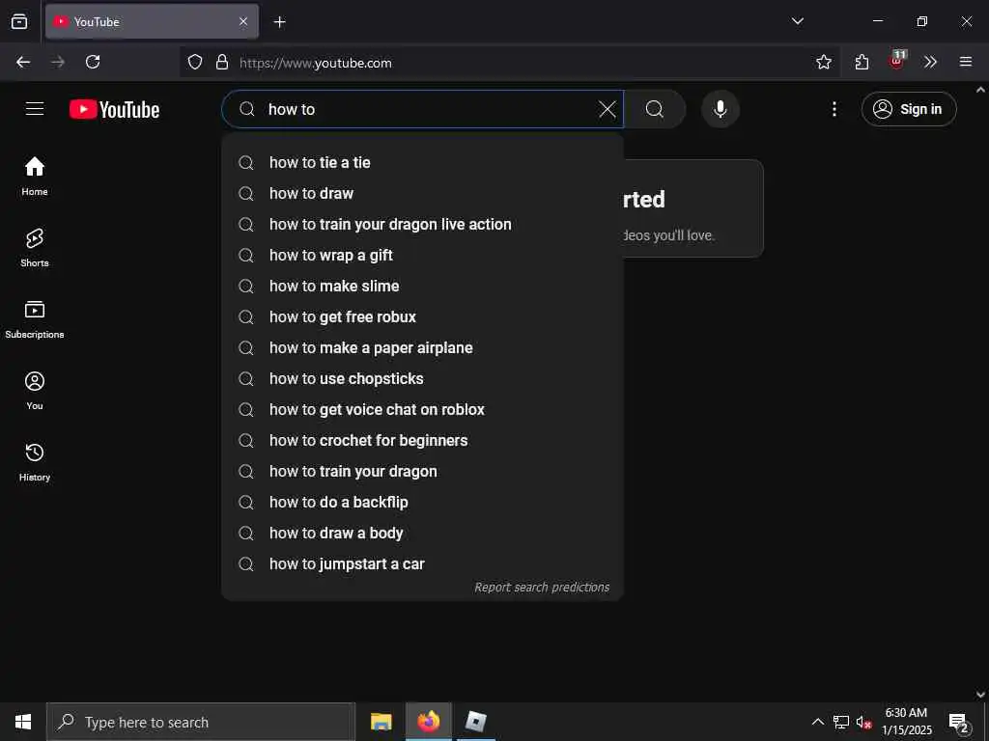Screen dimensions: 989x741
Task: Open uBlock extension icon with badge 11
Action: pyautogui.click(x=896, y=61)
